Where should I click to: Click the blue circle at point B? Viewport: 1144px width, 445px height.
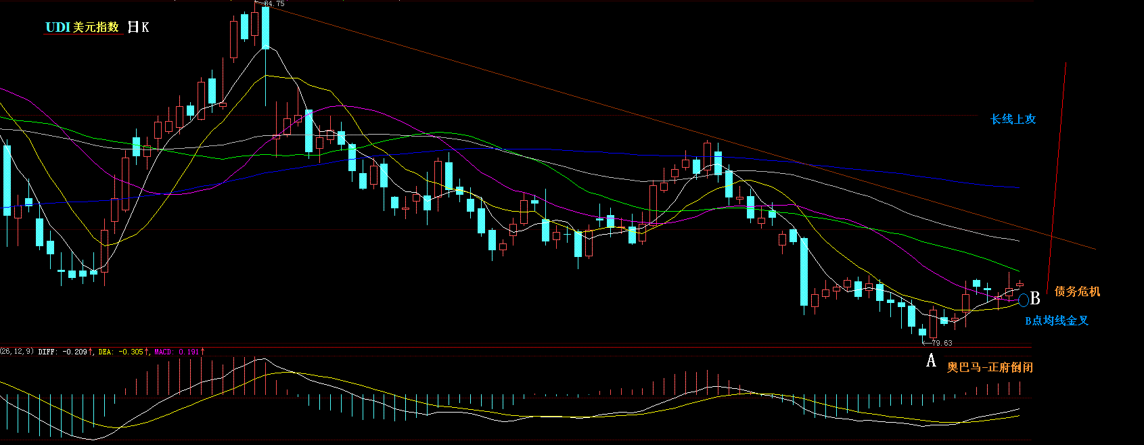[1024, 299]
